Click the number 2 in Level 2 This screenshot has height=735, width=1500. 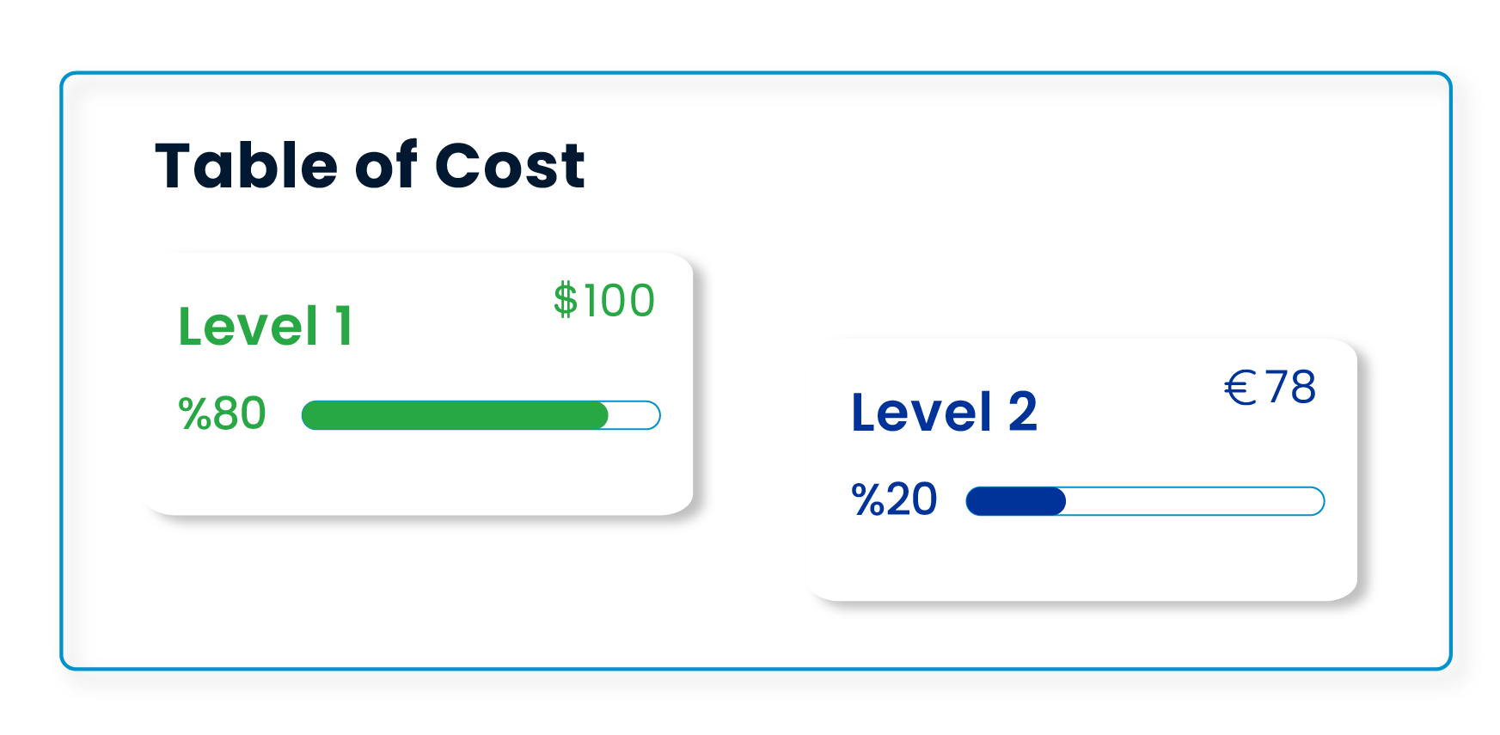coord(1022,412)
